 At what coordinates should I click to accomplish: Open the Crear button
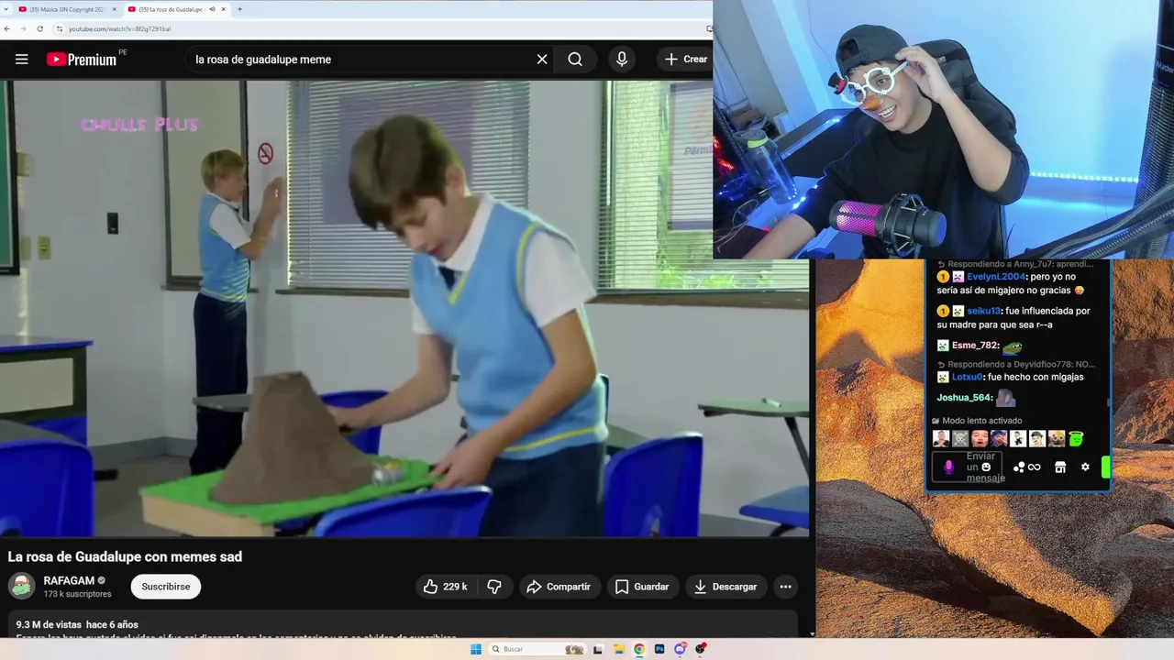(685, 59)
